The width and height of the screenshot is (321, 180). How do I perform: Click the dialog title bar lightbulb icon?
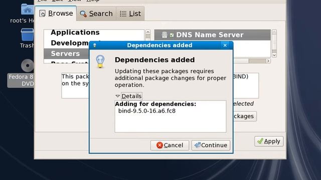coord(95,45)
